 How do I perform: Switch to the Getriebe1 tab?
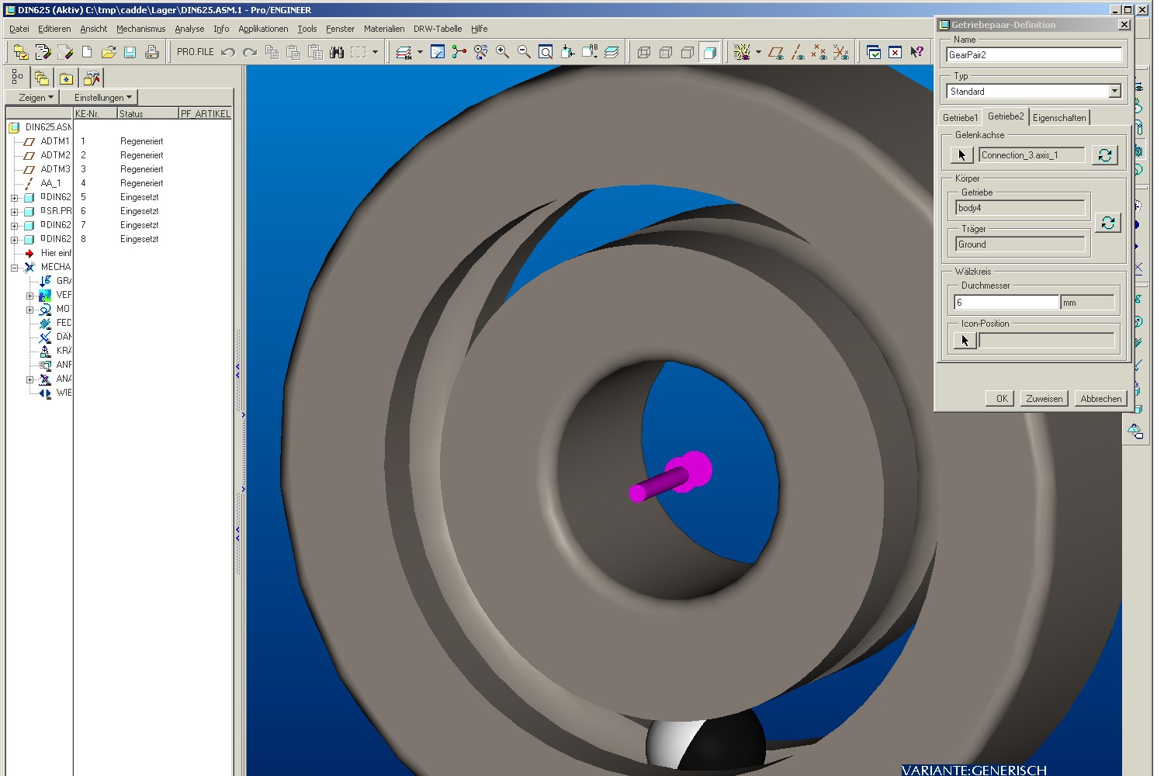(x=960, y=118)
